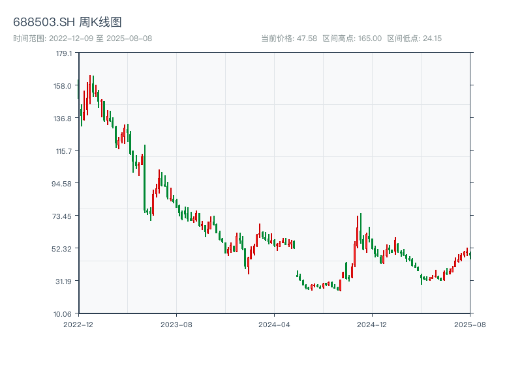Click the 688503.SH 周K线图 chart title
The height and width of the screenshot is (391, 522).
(67, 22)
